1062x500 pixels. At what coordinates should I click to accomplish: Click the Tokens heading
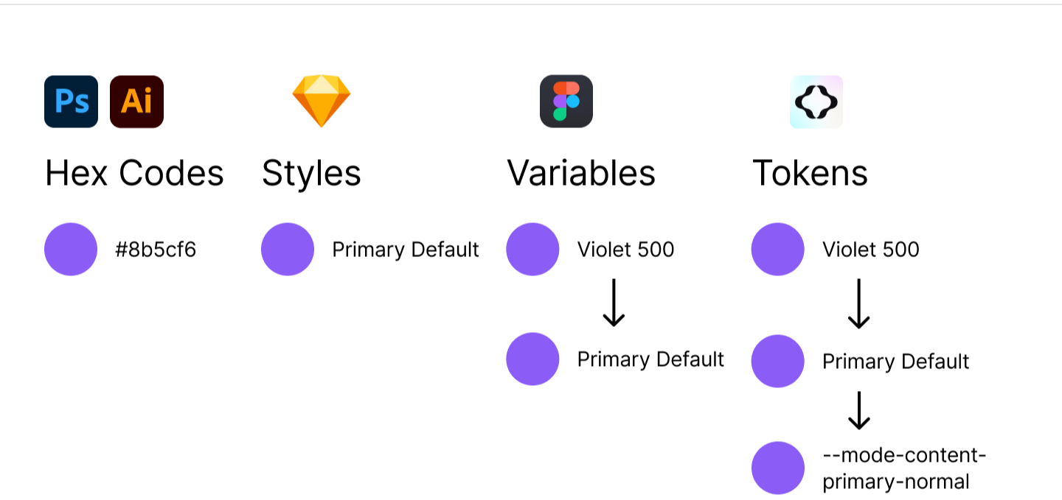[810, 173]
